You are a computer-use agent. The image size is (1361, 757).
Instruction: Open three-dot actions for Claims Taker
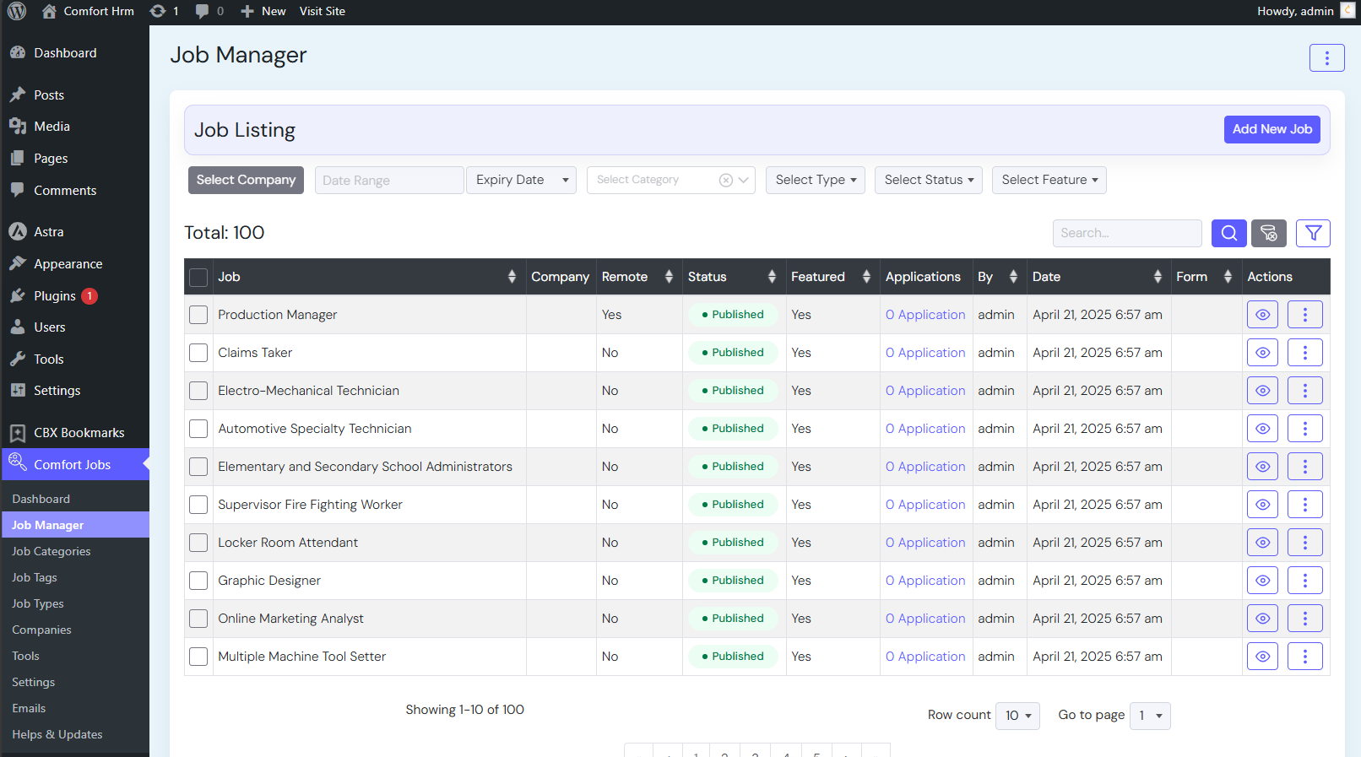(x=1304, y=353)
